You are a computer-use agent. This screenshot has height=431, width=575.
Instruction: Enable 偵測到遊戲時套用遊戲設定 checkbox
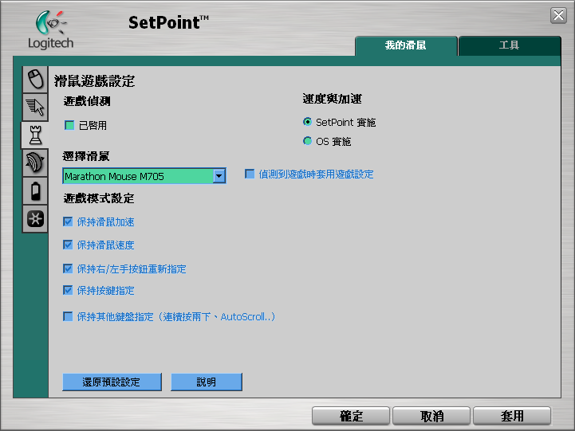click(250, 174)
